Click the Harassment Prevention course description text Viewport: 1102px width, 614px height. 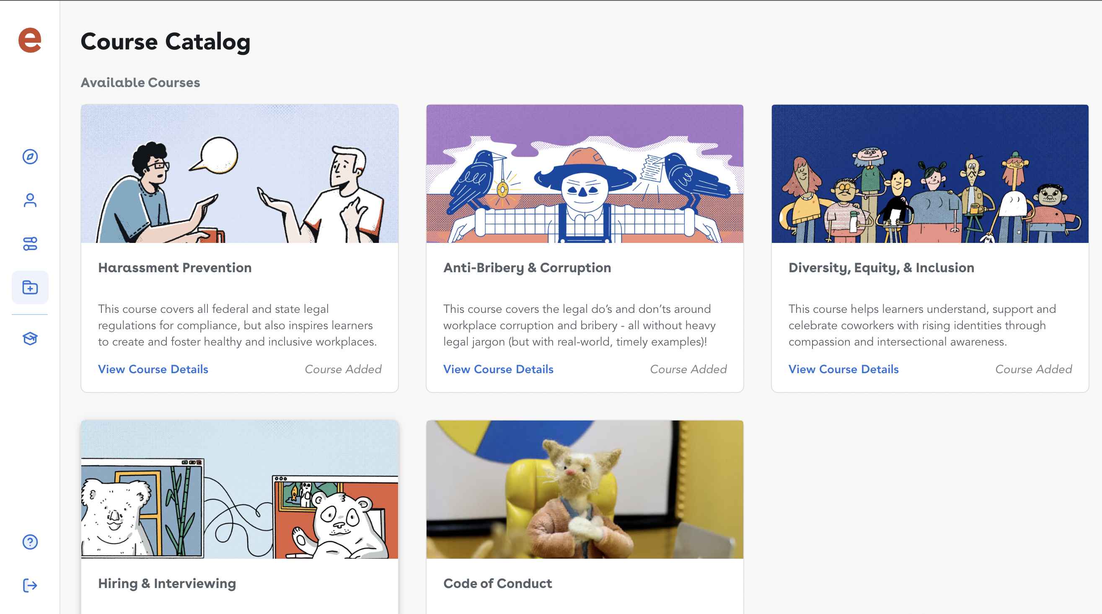(x=238, y=325)
